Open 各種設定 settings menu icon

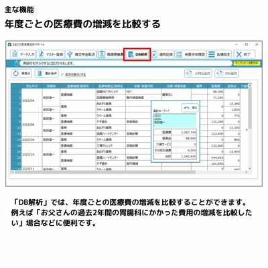[x=212, y=54]
